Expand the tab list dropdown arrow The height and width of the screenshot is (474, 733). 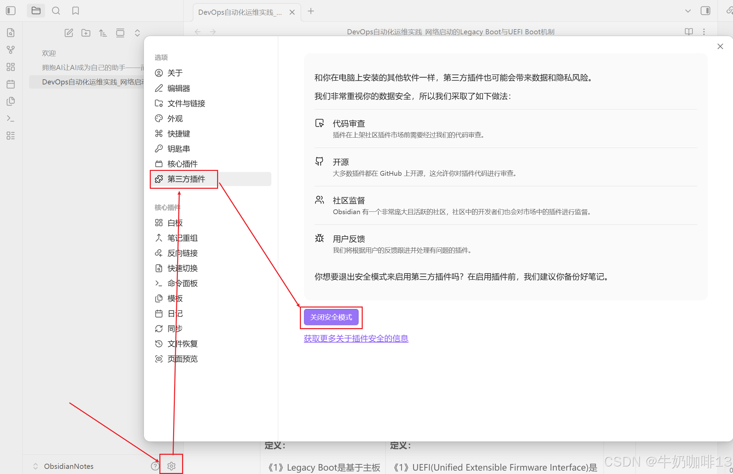coord(688,11)
